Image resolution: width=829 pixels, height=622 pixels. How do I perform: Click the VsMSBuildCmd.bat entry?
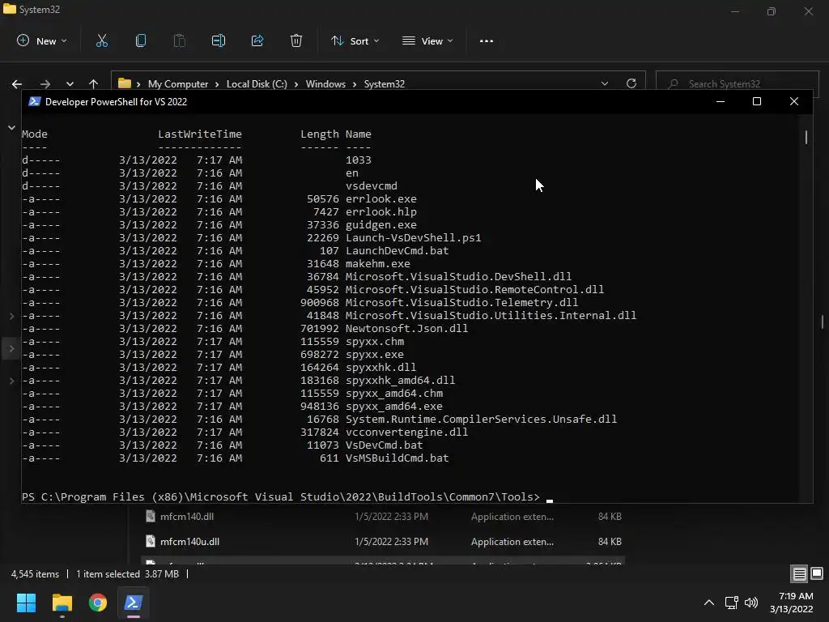pyautogui.click(x=397, y=458)
